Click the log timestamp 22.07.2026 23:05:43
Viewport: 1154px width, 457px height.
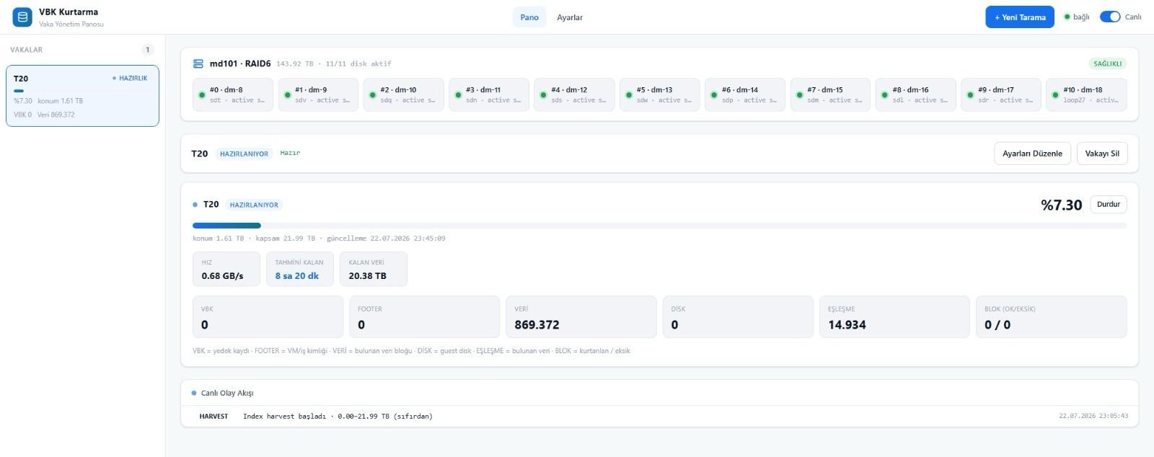point(1093,416)
